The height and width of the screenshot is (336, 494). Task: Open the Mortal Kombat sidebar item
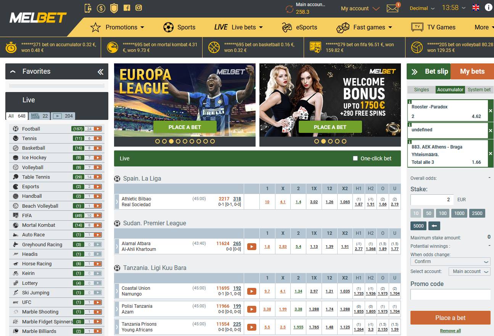pos(39,225)
